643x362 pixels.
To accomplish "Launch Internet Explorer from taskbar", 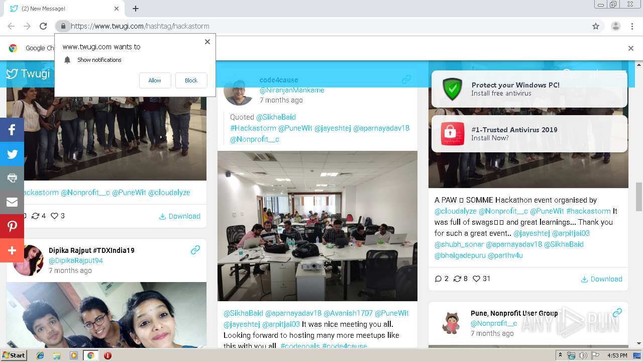I will [40, 355].
